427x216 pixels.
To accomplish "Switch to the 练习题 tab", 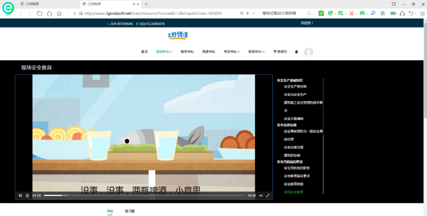I will click(130, 211).
